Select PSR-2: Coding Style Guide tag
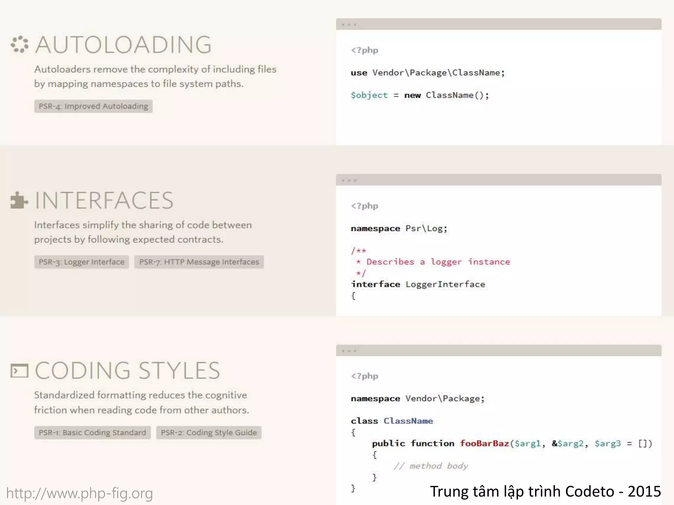This screenshot has width=674, height=505. (x=209, y=433)
